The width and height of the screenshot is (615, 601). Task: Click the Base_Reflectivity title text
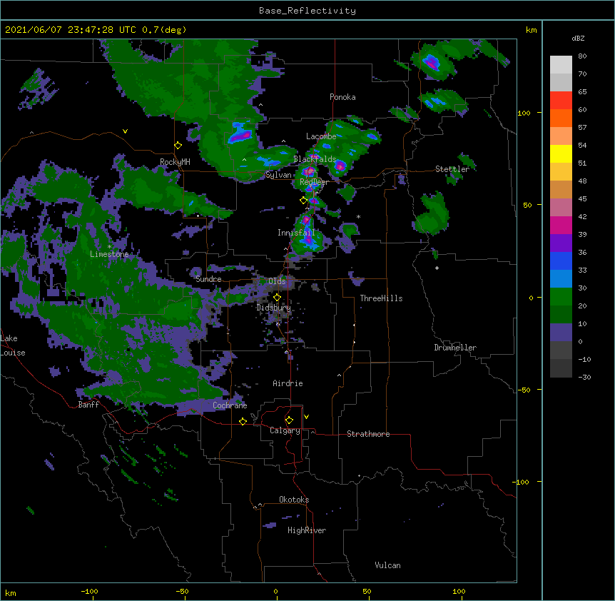(x=307, y=11)
